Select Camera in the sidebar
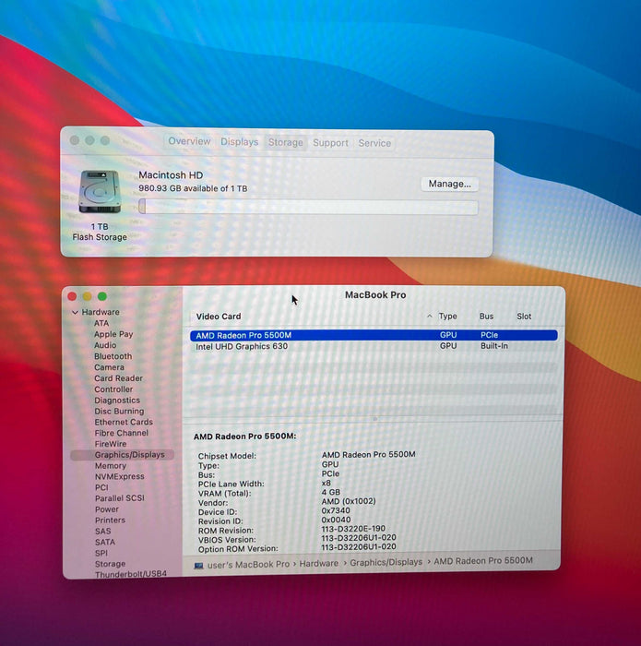The height and width of the screenshot is (646, 641). tap(109, 367)
